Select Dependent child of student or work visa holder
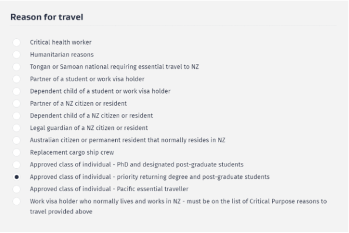Image resolution: width=349 pixels, height=233 pixels. coord(16,91)
